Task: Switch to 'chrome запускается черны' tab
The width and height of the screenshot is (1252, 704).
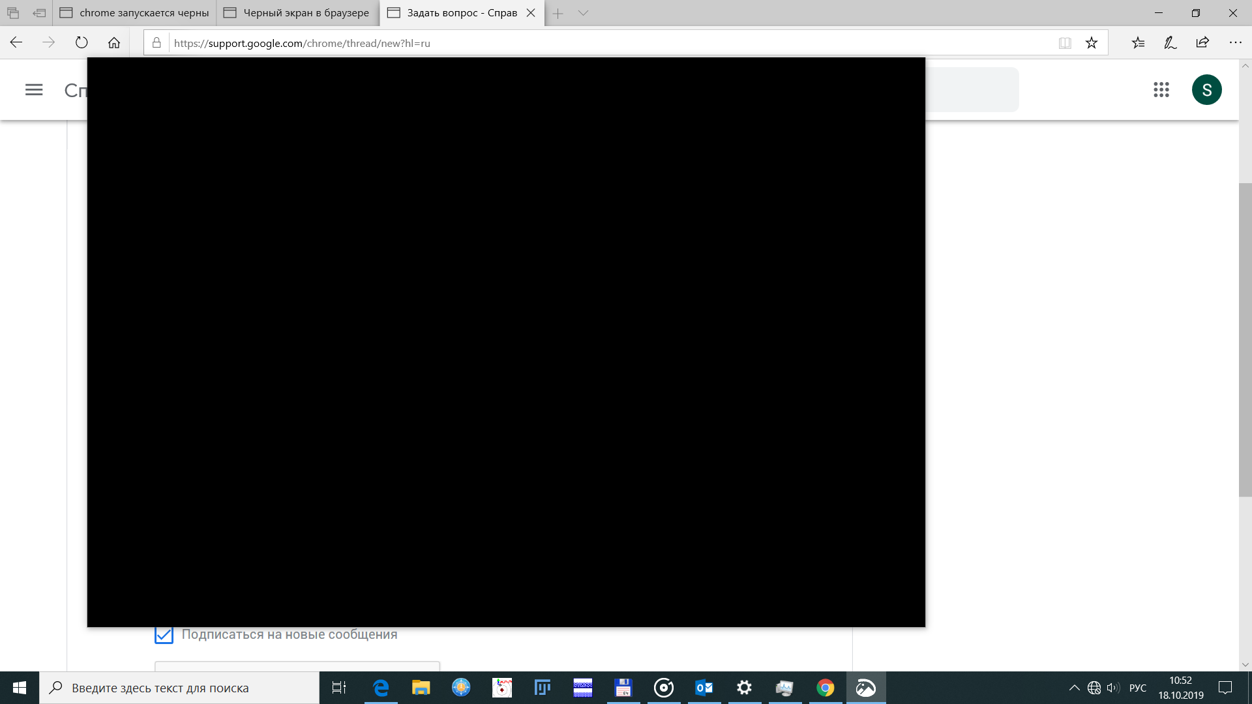Action: [134, 13]
